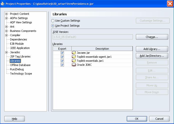Screen dimensions: 174x124
Task: Uncheck Export for Toplink-essentials.jar1
Action: point(62,61)
